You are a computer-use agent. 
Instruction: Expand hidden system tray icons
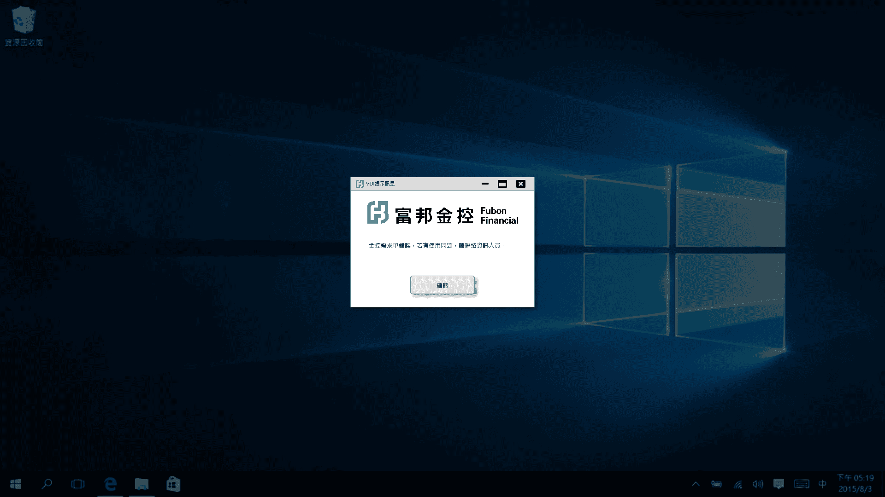(696, 484)
